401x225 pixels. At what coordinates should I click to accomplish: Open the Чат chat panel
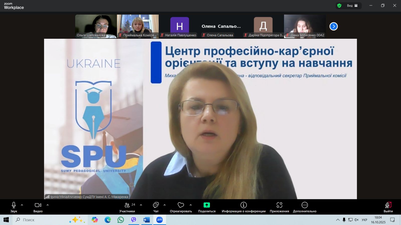click(x=156, y=207)
